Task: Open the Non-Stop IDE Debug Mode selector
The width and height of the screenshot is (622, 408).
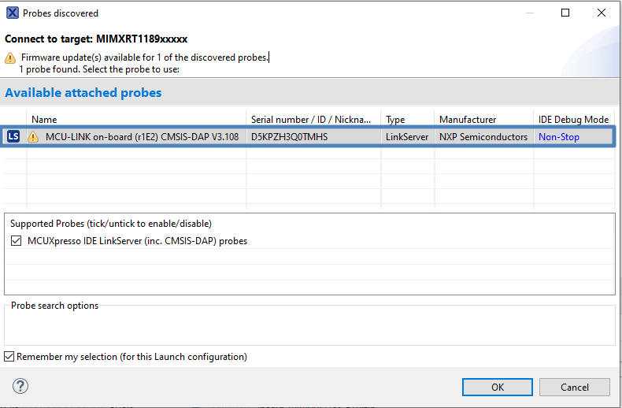Action: (558, 137)
